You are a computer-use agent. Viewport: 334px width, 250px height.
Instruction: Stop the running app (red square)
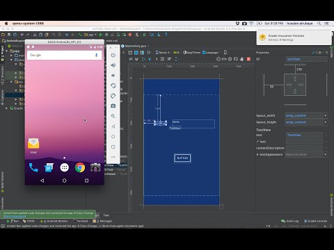coord(130,35)
